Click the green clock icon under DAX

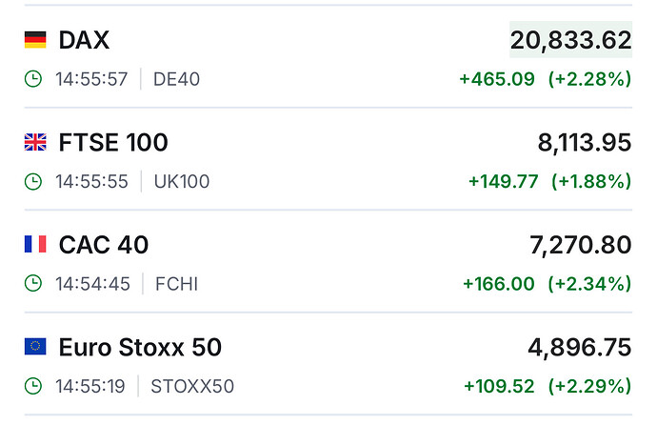point(33,79)
